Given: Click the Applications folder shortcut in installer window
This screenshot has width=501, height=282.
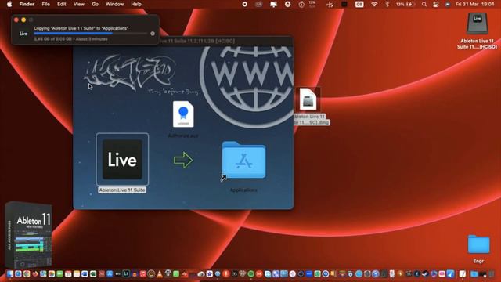Looking at the screenshot, I should coord(243,160).
